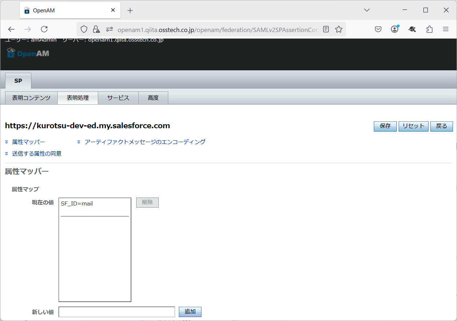Click the chevron beside アーティファクトメッセージのエンコーディング
The image size is (457, 321).
79,142
